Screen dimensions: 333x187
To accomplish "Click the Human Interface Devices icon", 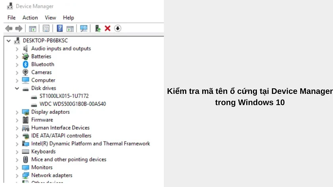I will pyautogui.click(x=25, y=128).
